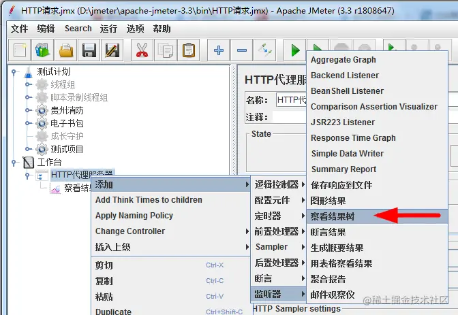The image size is (458, 315).
Task: Click the New test plan toolbar icon
Action: click(20, 50)
